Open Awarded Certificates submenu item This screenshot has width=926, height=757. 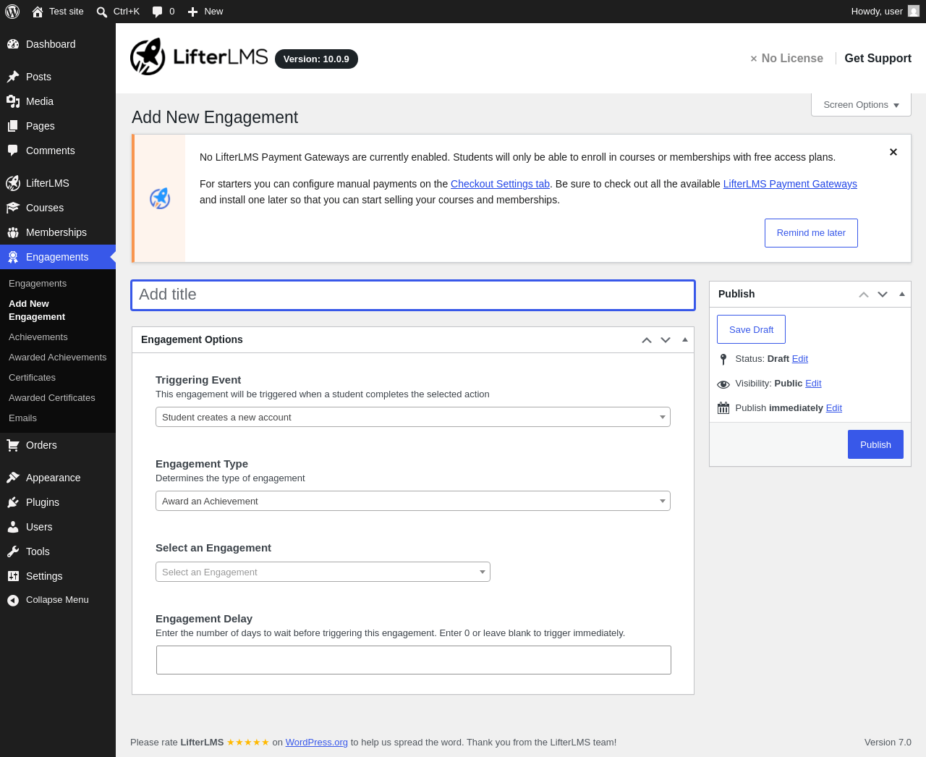(x=52, y=398)
